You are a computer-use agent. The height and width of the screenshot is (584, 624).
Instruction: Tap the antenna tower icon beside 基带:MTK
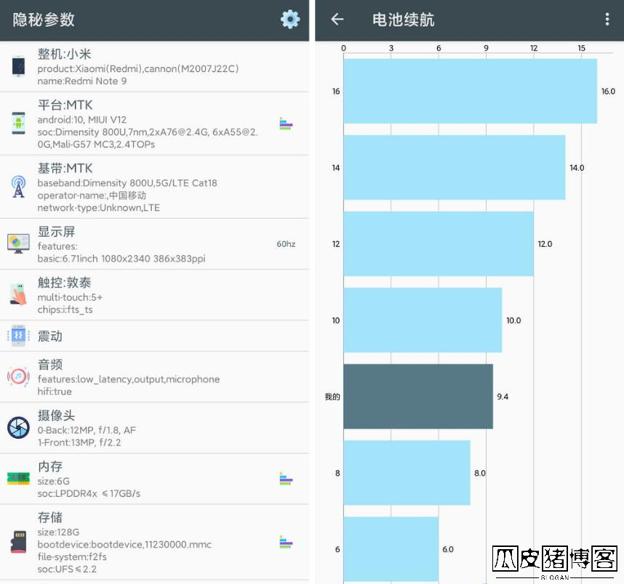pyautogui.click(x=18, y=187)
